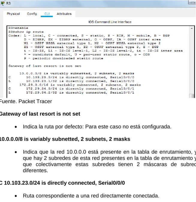The width and height of the screenshot is (196, 202).
Task: Click 'Ruta correspondiente a una red directamente conectada'
Action: (91, 196)
